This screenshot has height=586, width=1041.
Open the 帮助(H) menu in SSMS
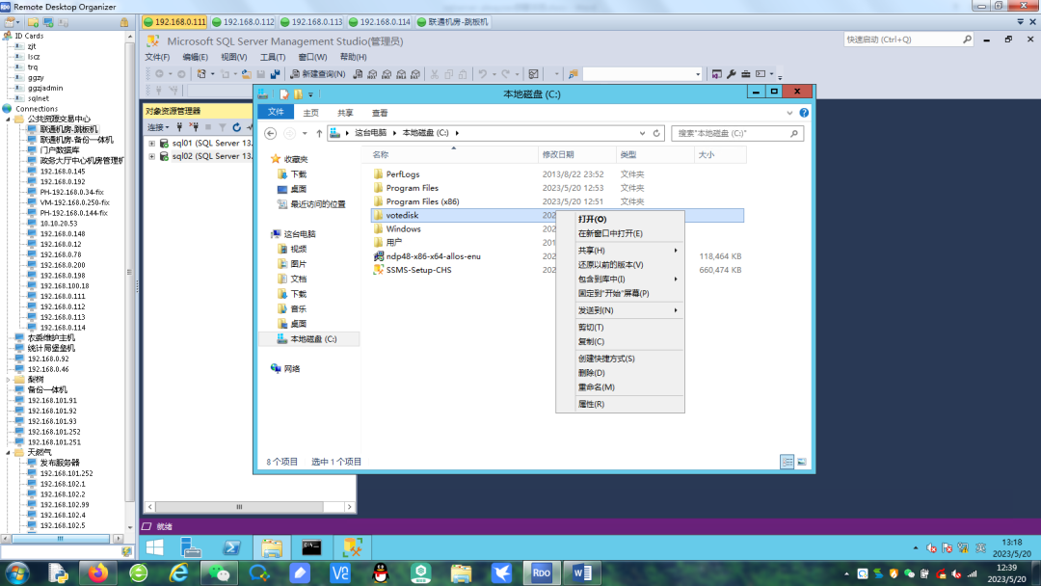[353, 57]
